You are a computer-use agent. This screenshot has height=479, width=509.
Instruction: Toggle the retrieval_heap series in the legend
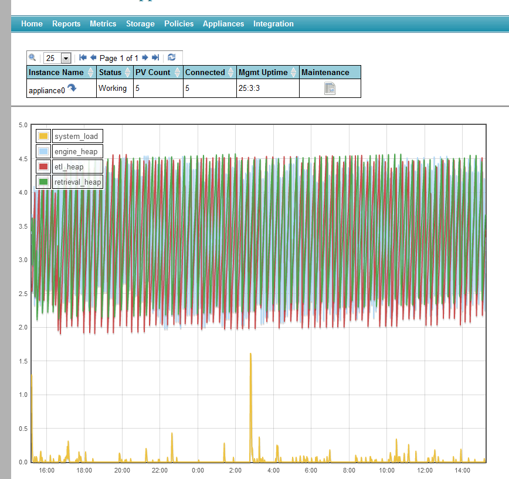click(x=77, y=182)
